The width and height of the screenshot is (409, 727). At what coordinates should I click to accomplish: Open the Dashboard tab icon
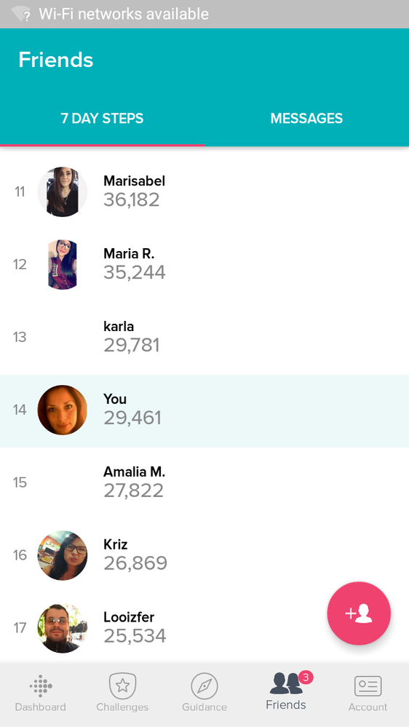(x=40, y=686)
